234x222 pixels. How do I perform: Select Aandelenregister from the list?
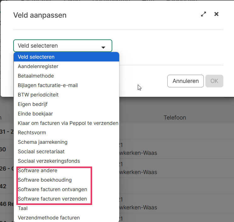coord(38,67)
